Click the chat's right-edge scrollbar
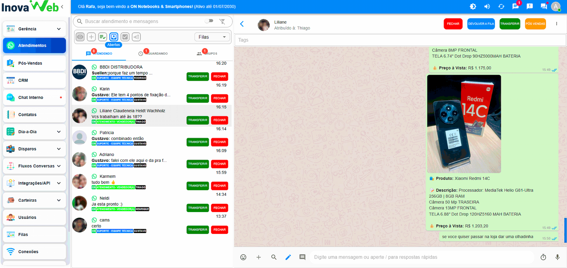This screenshot has width=567, height=268. click(565, 230)
